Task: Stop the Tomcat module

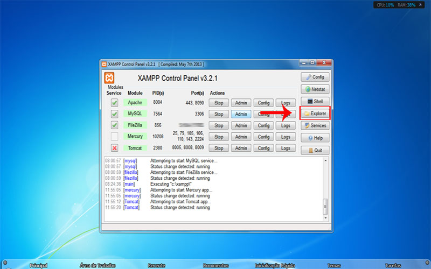Action: point(219,148)
